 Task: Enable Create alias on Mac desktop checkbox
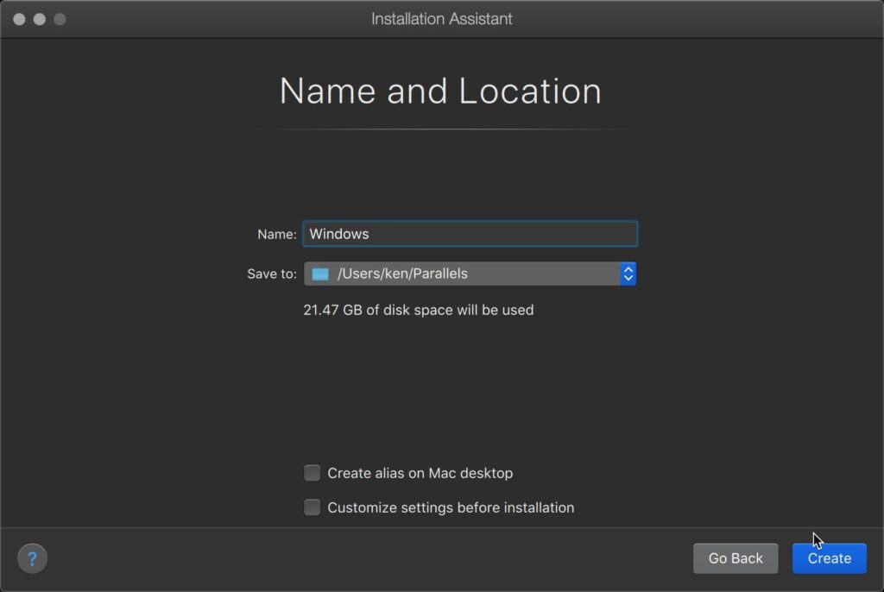pos(312,473)
